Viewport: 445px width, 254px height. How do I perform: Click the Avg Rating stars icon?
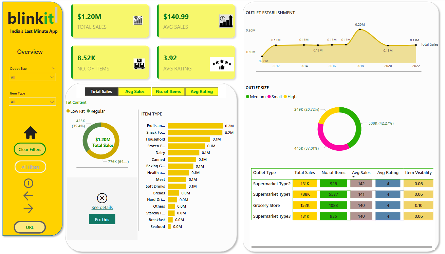coord(222,64)
